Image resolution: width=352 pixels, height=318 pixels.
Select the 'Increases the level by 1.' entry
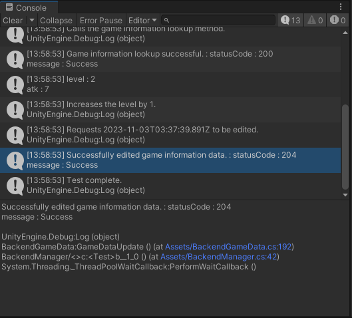point(170,110)
